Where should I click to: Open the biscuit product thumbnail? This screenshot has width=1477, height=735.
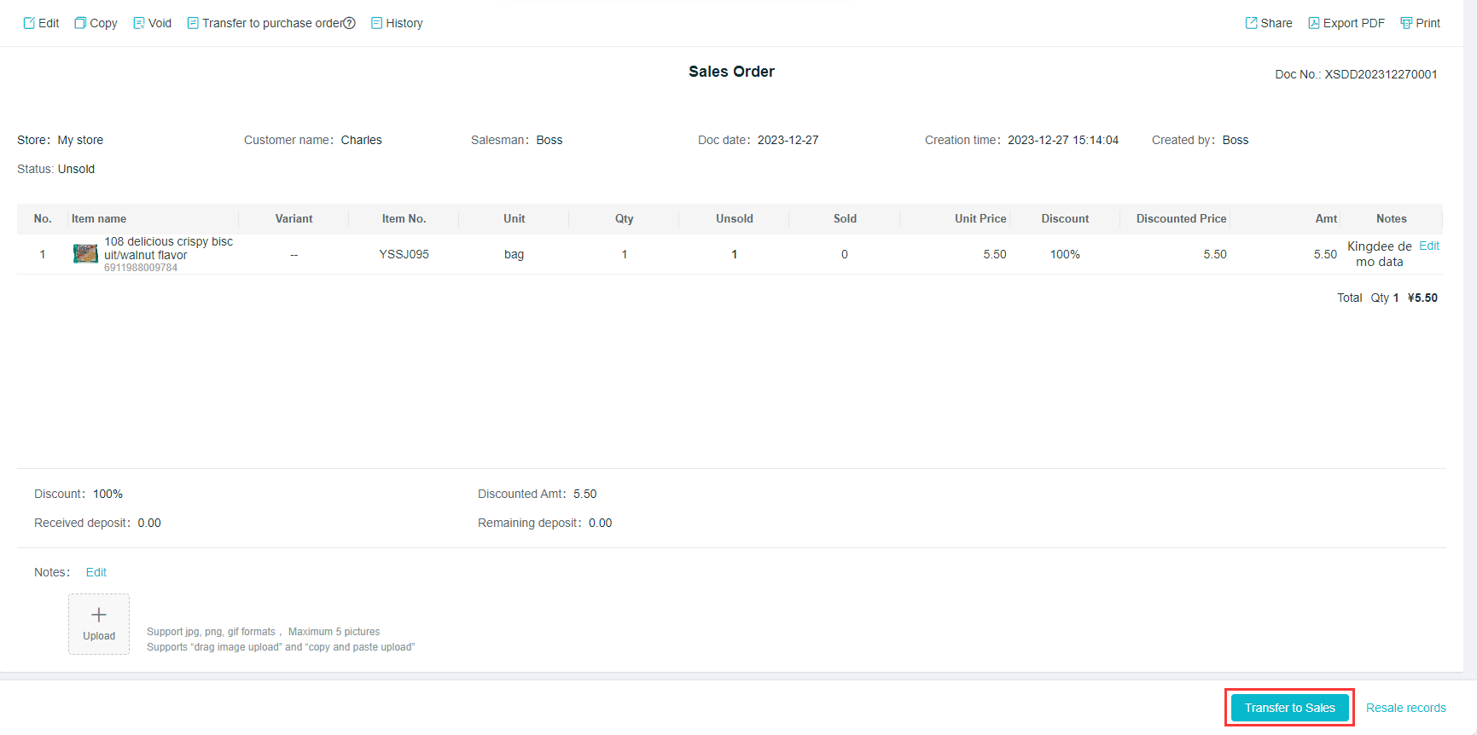[85, 254]
